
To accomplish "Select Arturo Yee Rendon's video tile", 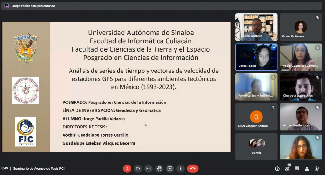I will click(x=301, y=117).
